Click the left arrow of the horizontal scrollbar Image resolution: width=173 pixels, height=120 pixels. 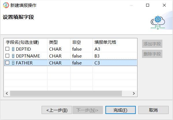pos(7,94)
